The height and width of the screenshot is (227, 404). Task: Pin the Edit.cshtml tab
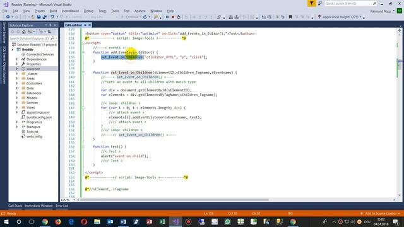[85, 25]
